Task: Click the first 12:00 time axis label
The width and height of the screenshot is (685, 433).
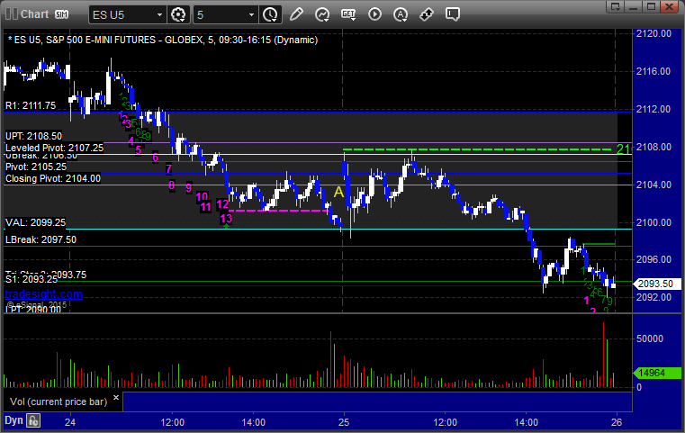Action: coord(173,422)
